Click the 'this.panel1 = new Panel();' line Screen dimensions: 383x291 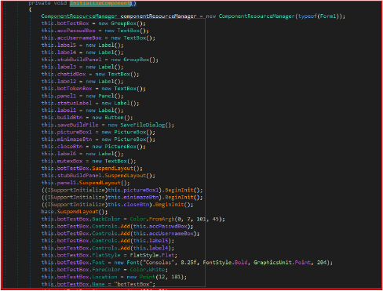click(x=82, y=96)
